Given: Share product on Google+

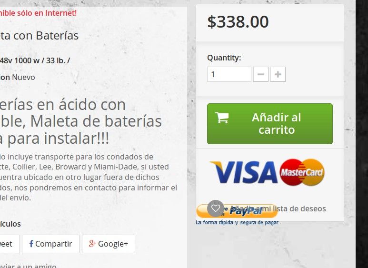Looking at the screenshot, I should click(x=109, y=244).
